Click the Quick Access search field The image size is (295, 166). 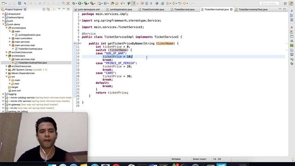[269, 3]
